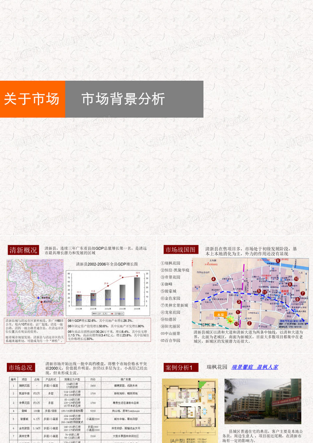Open the 瑞景馨庭 hyperlink

pos(242,367)
